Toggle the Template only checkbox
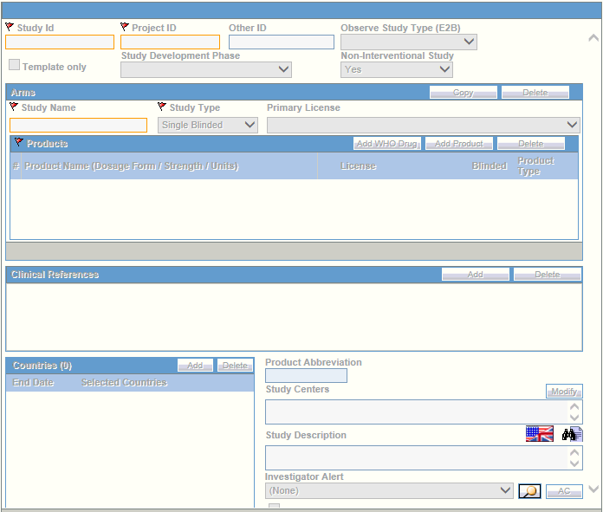 14,65
